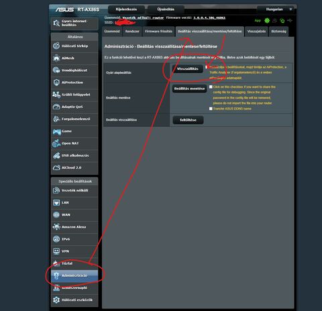This screenshot has width=322, height=311.
Task: Click the feltöltése upload button
Action: 188,120
